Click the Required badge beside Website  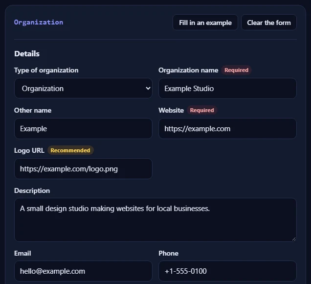pos(202,110)
